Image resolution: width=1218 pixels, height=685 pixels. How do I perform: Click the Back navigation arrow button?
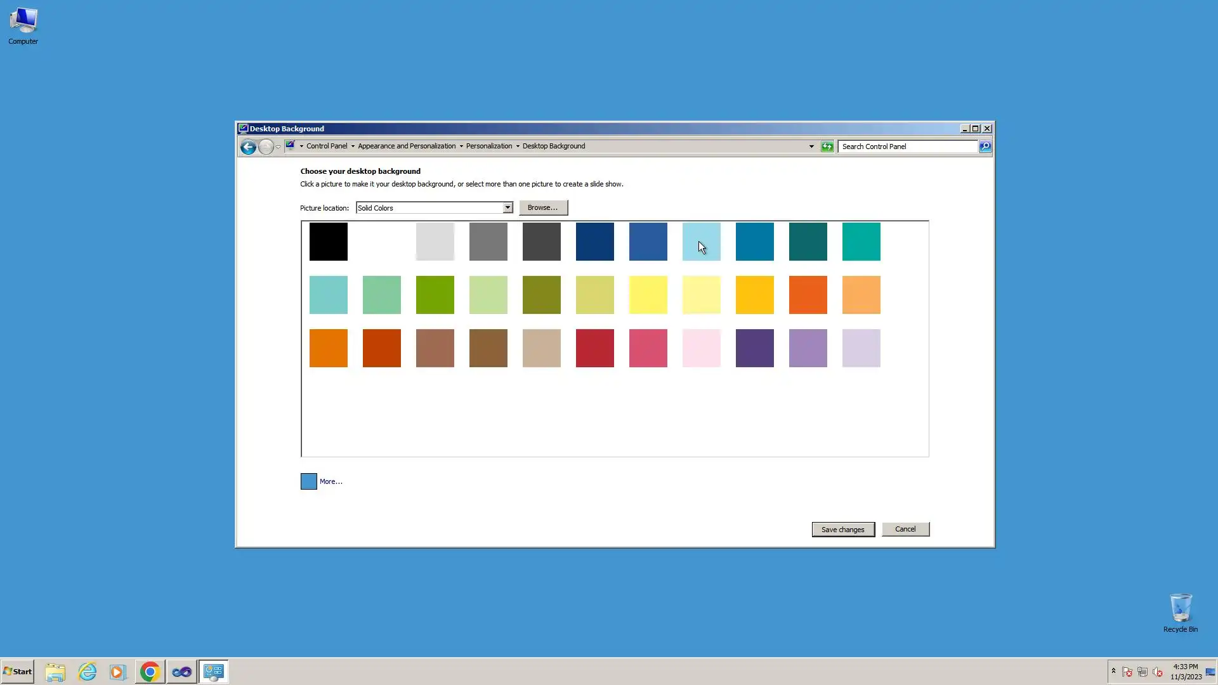click(x=248, y=147)
